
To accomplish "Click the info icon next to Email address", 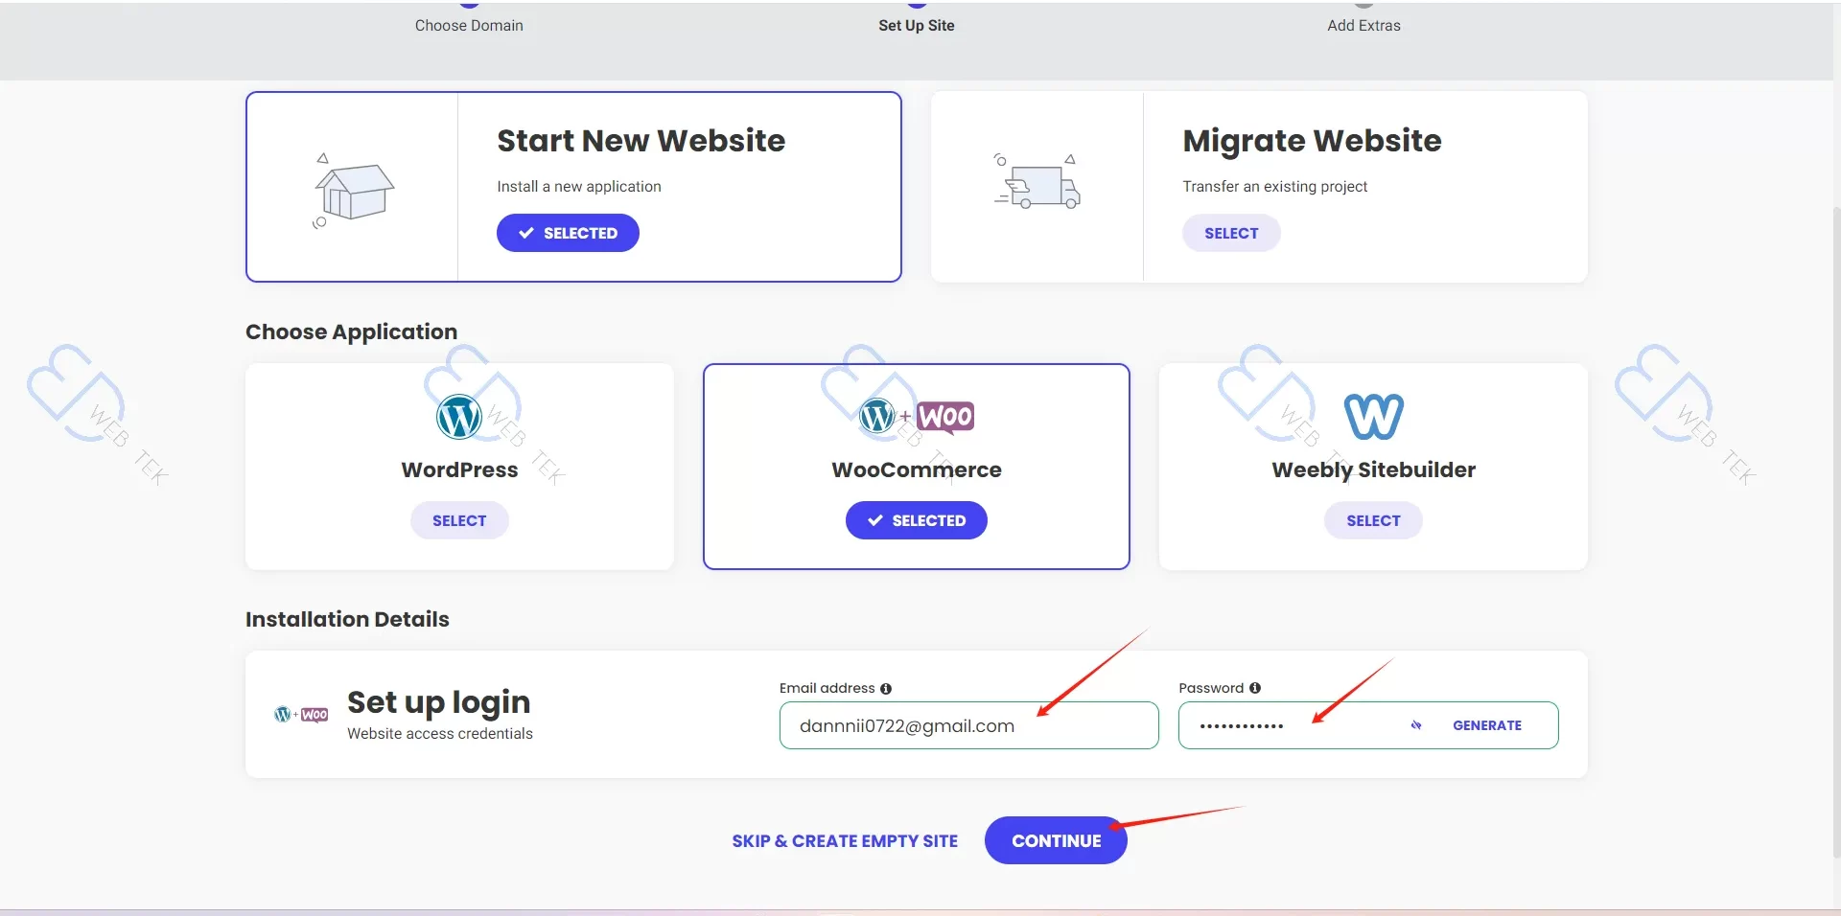I will click(x=886, y=689).
